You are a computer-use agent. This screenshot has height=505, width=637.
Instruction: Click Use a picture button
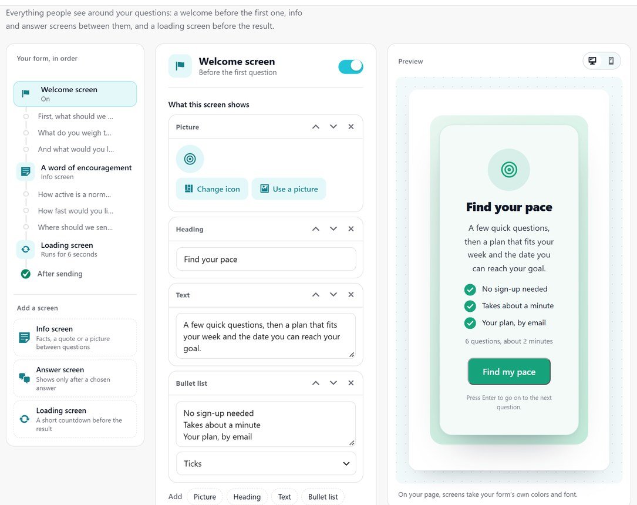pos(289,189)
